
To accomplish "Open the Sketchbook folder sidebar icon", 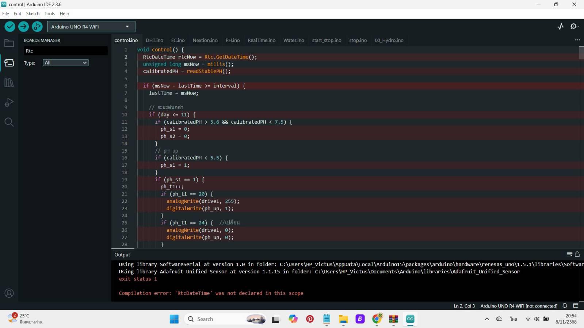I will tap(9, 43).
